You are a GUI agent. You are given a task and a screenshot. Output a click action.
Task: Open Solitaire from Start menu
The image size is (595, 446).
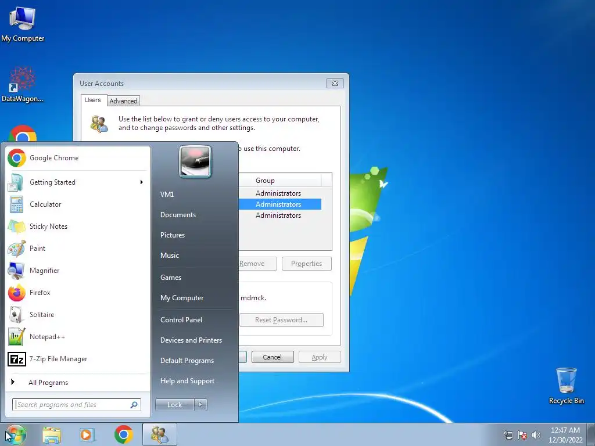pos(78,314)
